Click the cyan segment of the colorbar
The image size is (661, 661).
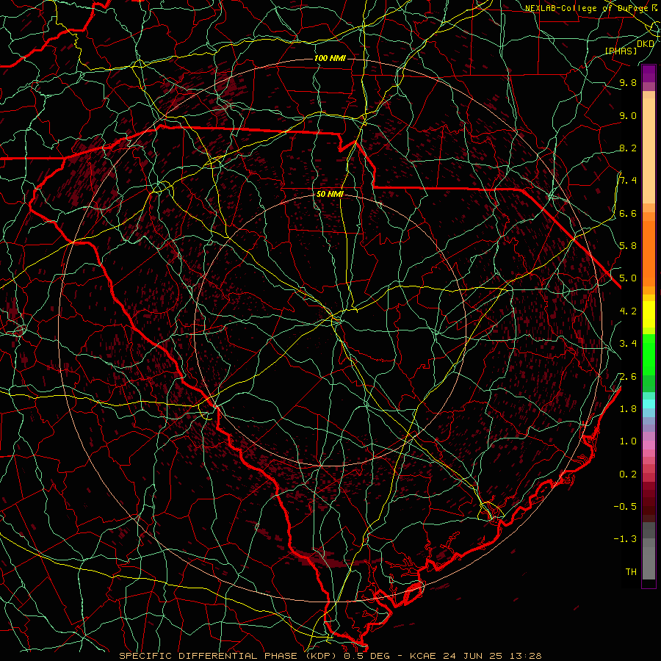tap(649, 404)
